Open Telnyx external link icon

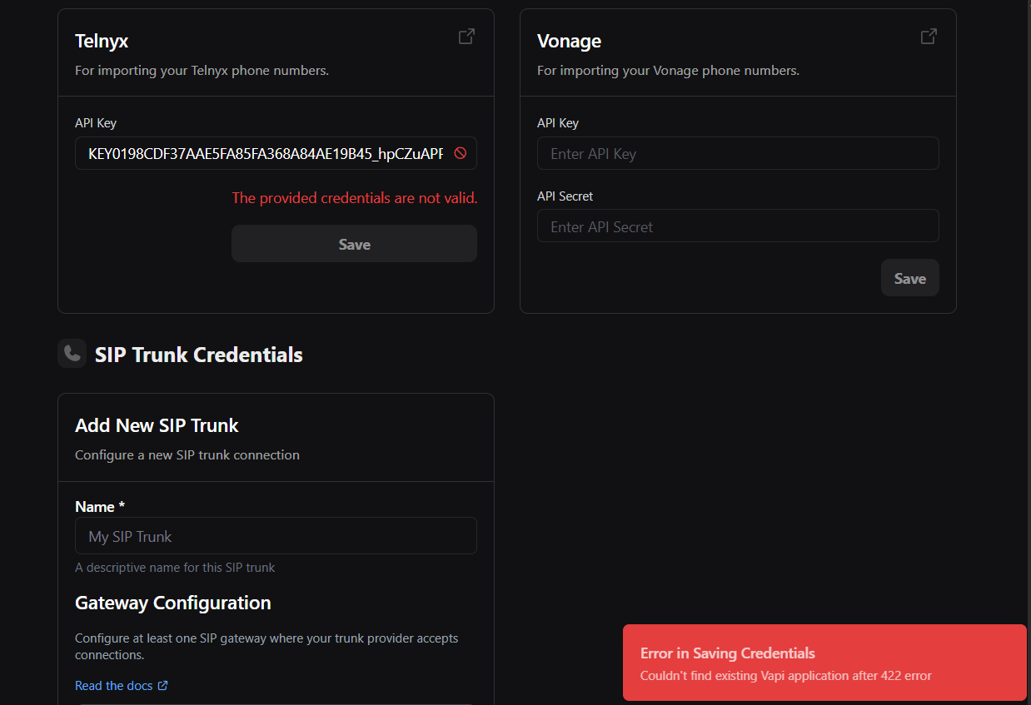[466, 37]
